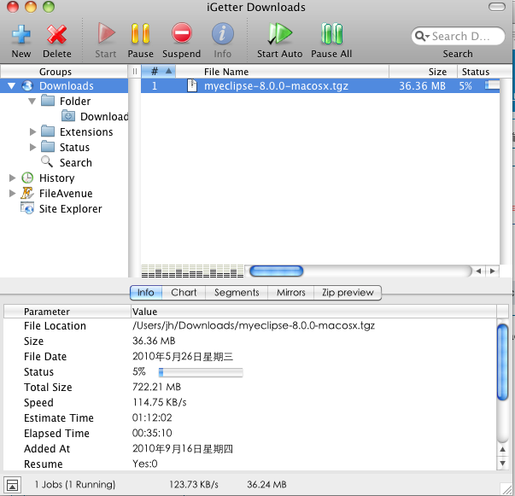Collapse the Folder tree node
This screenshot has width=515, height=496.
[x=32, y=101]
